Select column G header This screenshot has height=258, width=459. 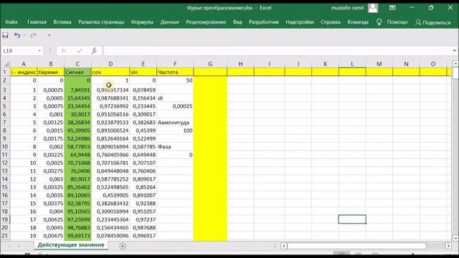210,64
